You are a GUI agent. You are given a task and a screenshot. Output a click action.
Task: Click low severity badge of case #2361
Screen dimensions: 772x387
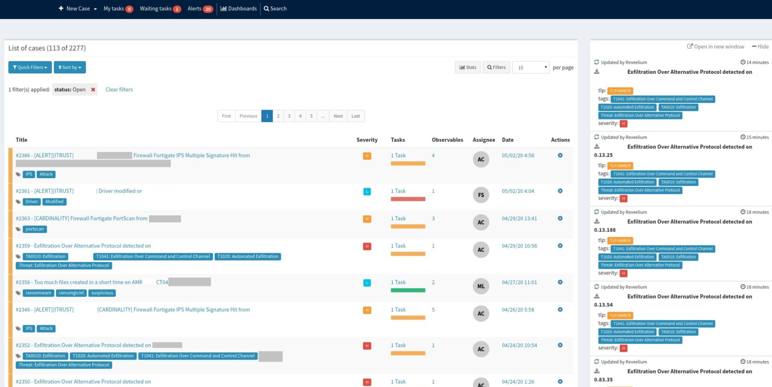point(367,191)
